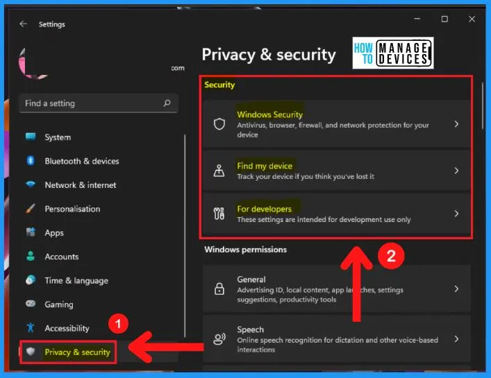491x378 pixels.
Task: Open General permissions title
Action: (251, 280)
